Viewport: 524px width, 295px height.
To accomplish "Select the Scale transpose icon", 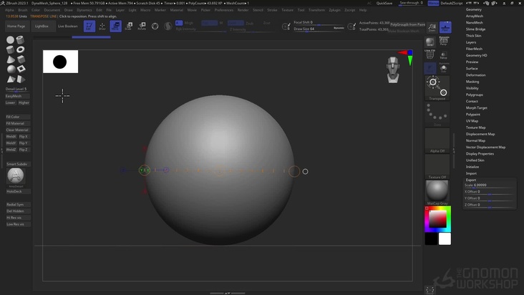I will (x=129, y=26).
